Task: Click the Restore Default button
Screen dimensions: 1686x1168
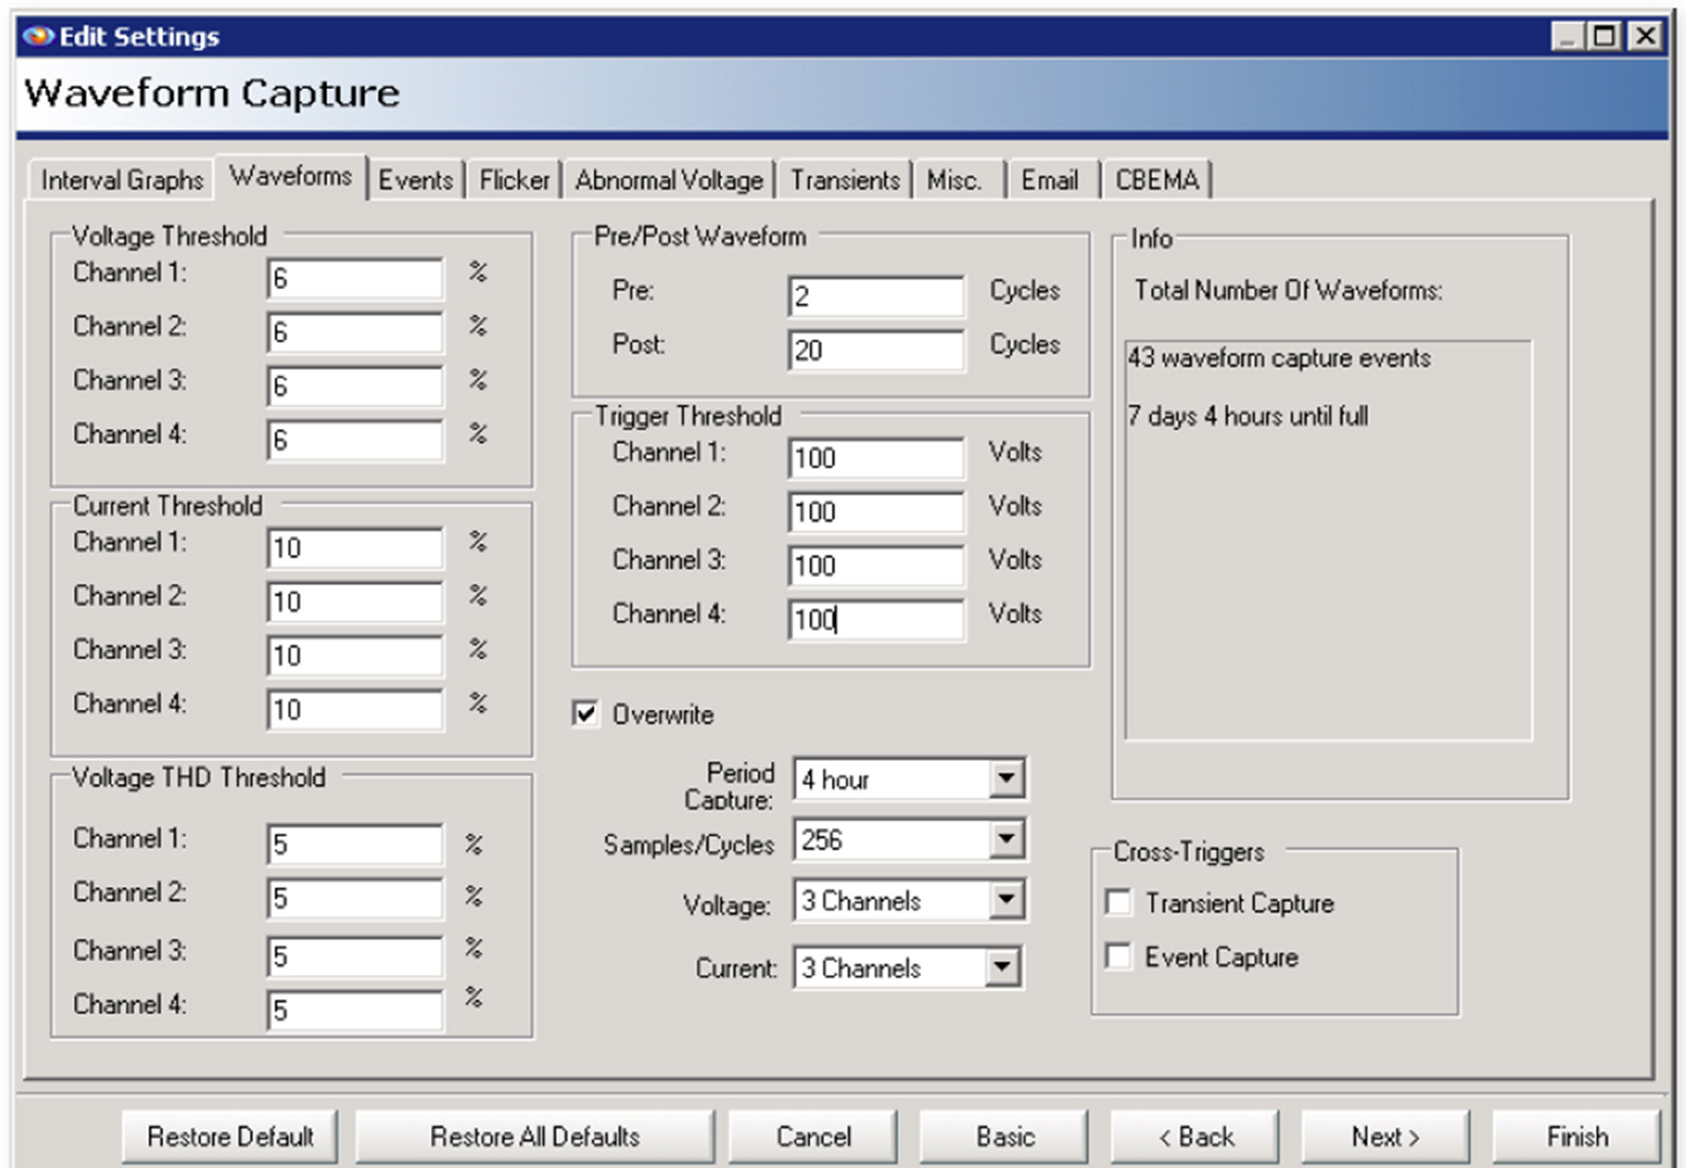Action: pyautogui.click(x=230, y=1136)
